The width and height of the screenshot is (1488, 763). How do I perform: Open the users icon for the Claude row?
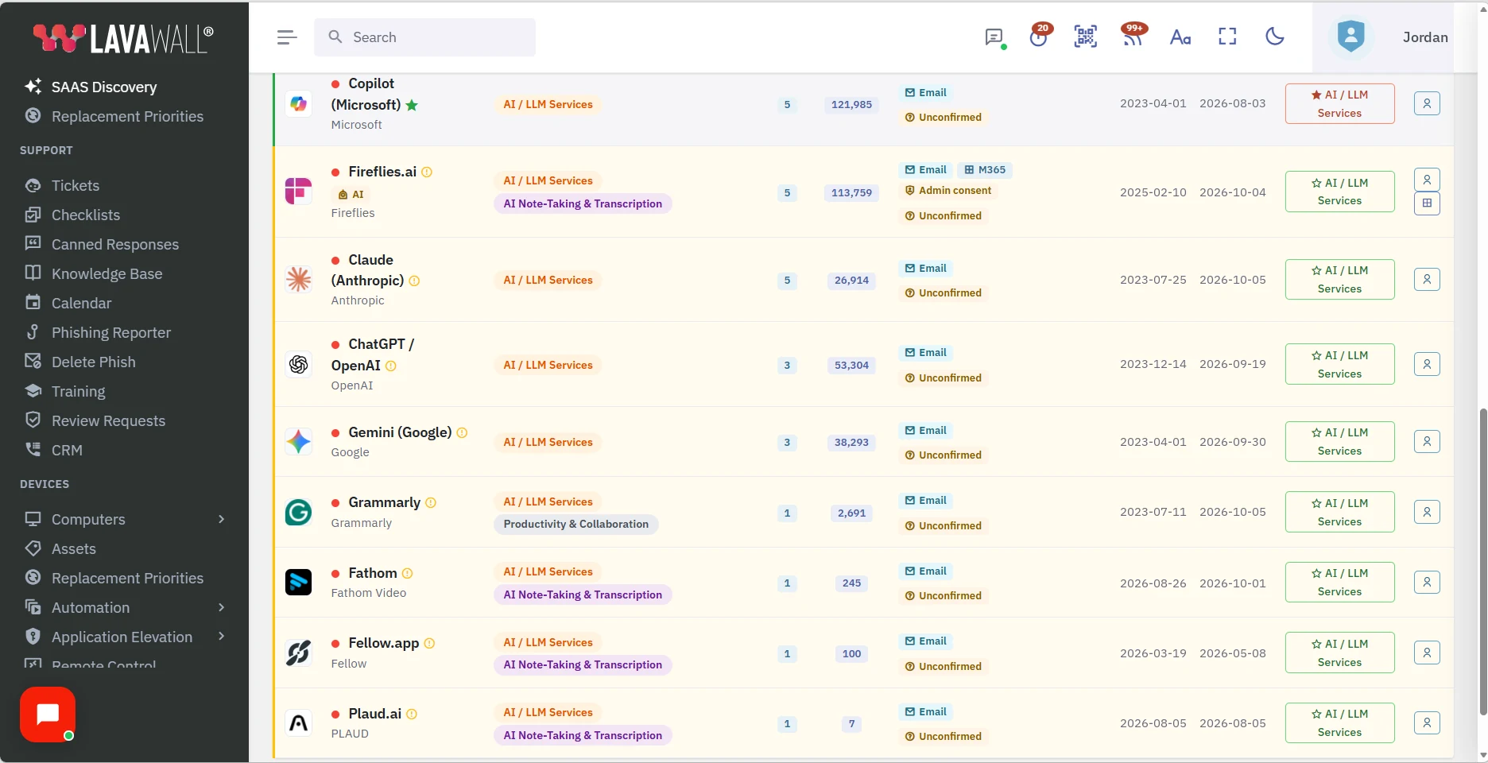pyautogui.click(x=1427, y=280)
